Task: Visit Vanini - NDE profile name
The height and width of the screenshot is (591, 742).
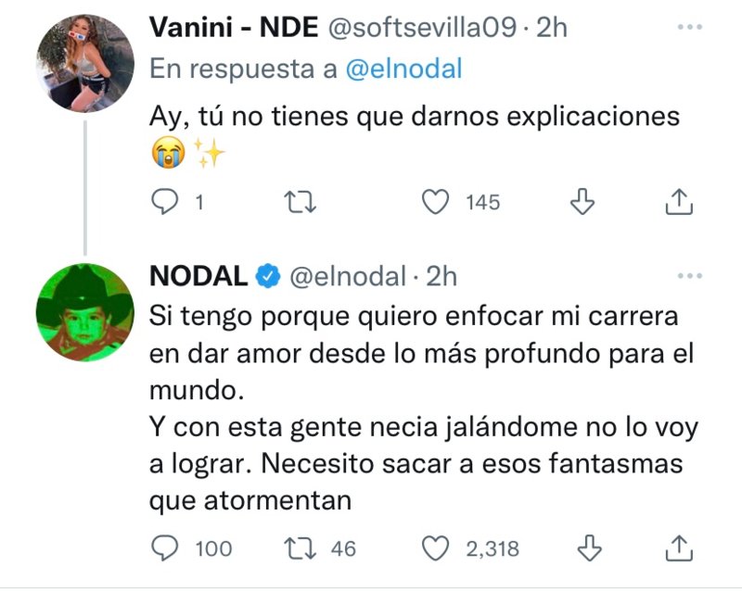Action: 234,27
